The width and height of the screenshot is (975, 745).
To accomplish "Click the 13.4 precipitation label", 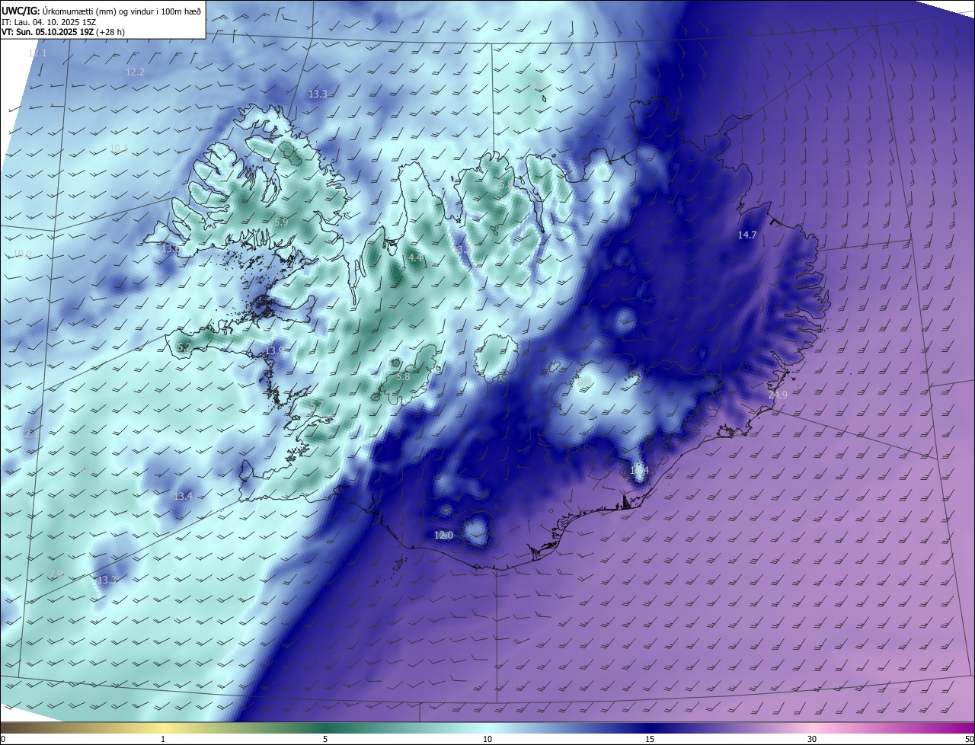I will tap(183, 496).
